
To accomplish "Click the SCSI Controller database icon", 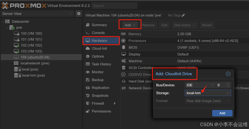I will (123, 68).
